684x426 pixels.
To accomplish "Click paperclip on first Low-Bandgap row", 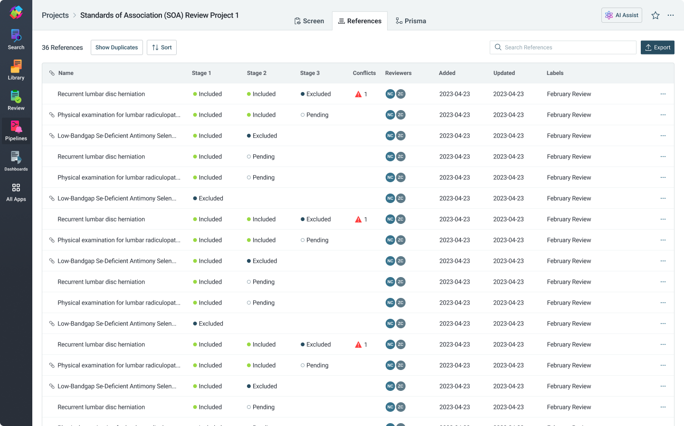I will 52,136.
